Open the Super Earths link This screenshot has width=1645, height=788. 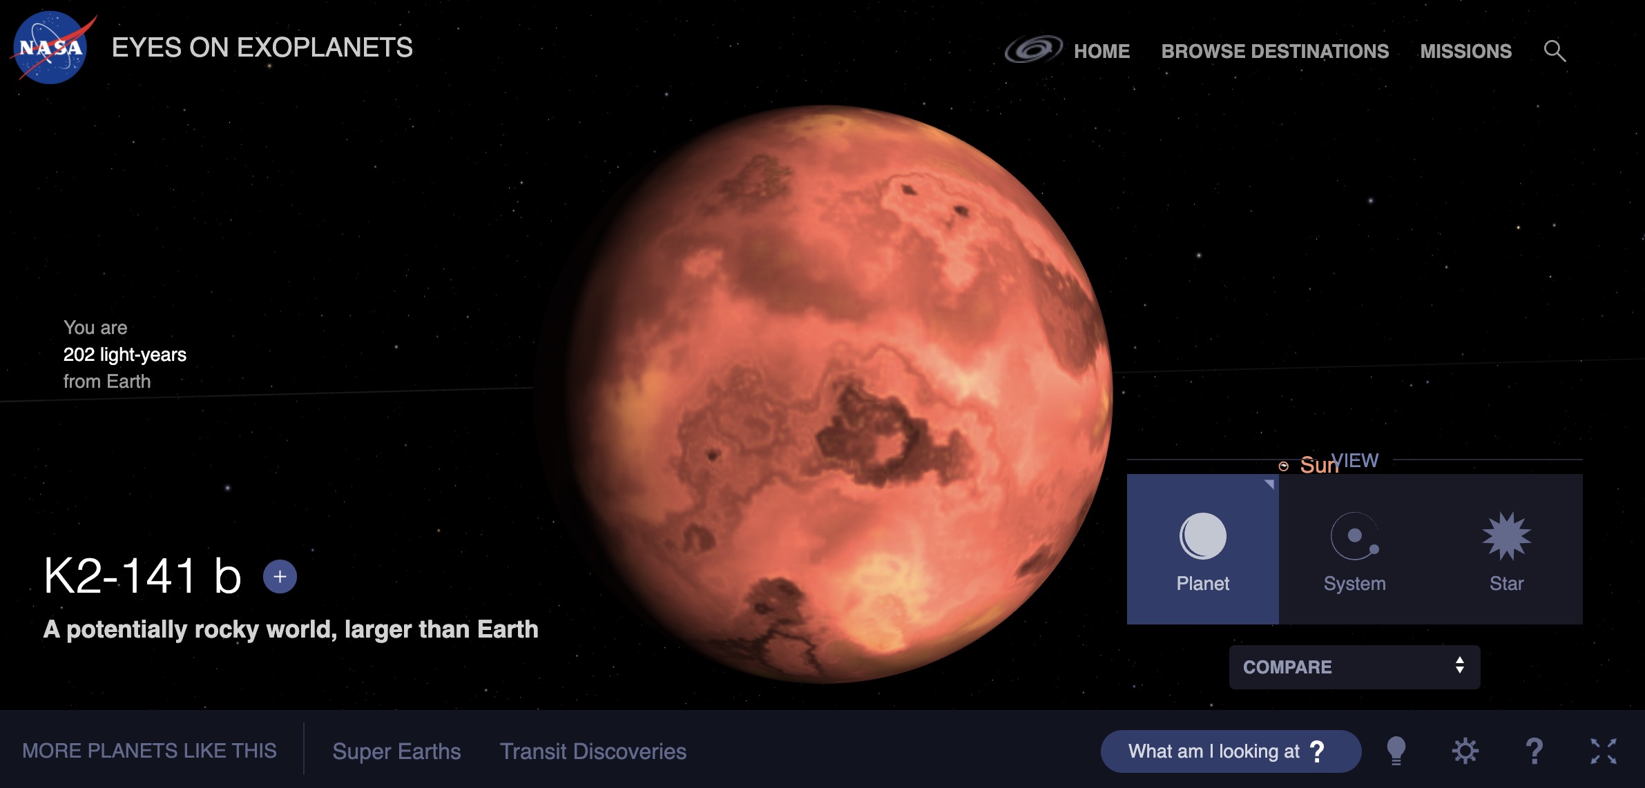pyautogui.click(x=396, y=751)
